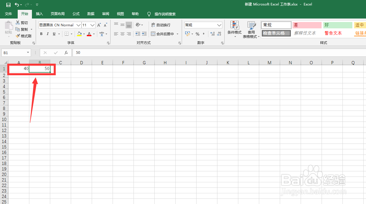Switch to the 页面布局 ribbon tab

[57, 14]
